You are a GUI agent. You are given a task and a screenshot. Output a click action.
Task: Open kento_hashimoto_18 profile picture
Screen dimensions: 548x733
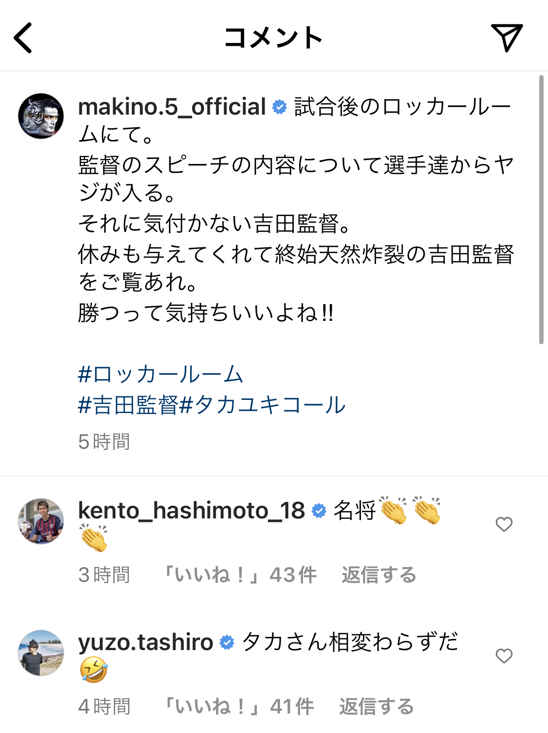(41, 521)
